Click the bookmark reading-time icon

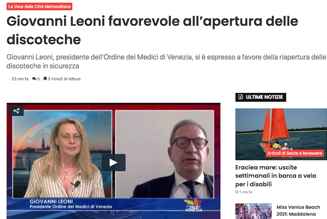(x=45, y=78)
